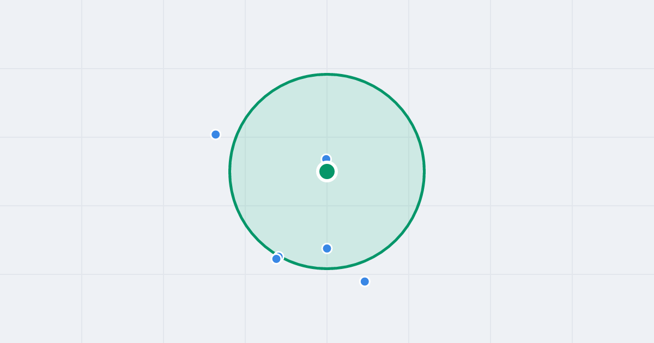Pick the lone blue dot inside the circle's bottom

click(x=327, y=248)
